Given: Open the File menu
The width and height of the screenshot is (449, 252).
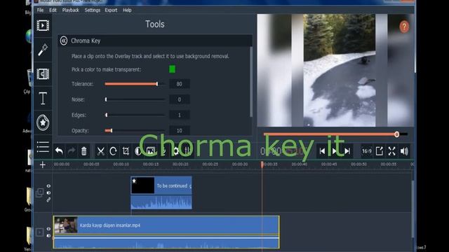Looking at the screenshot, I should (x=40, y=10).
